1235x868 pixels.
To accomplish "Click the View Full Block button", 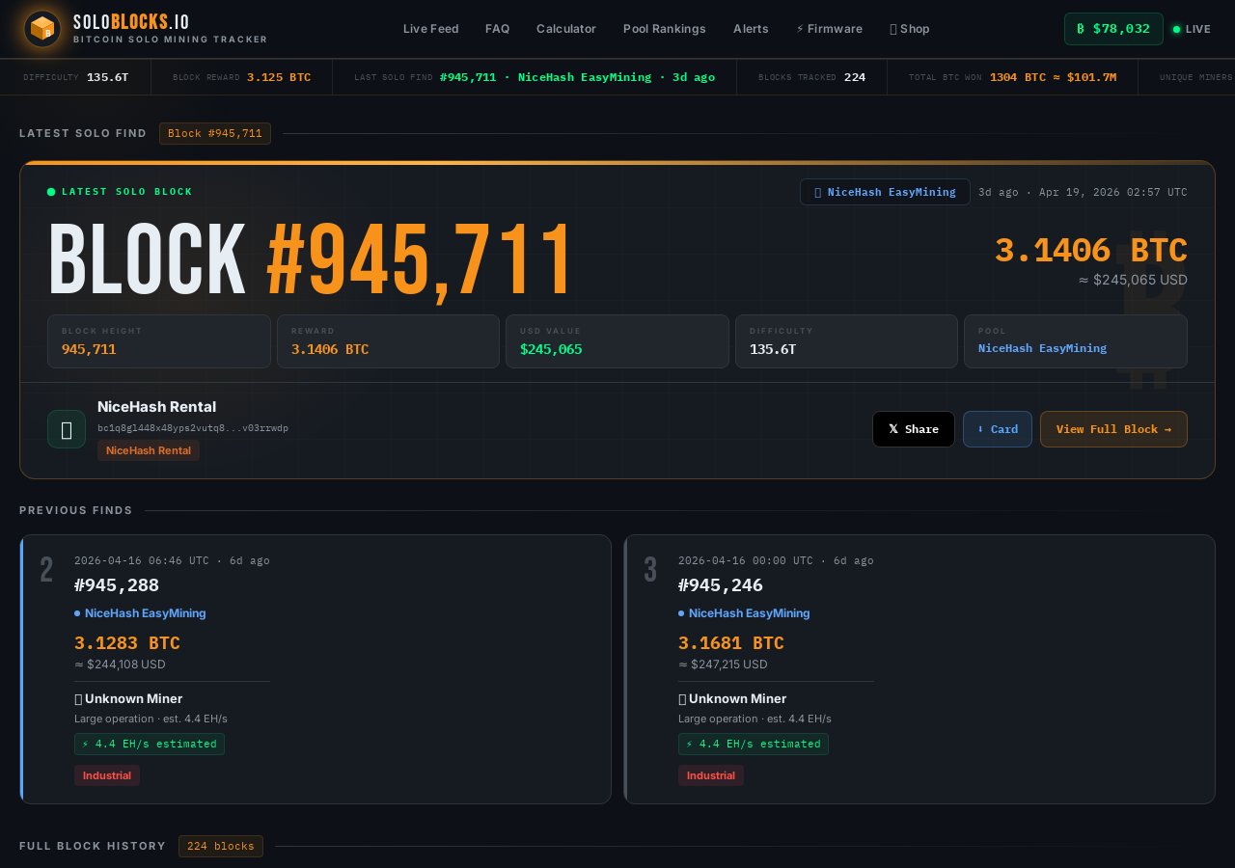I will click(x=1113, y=429).
